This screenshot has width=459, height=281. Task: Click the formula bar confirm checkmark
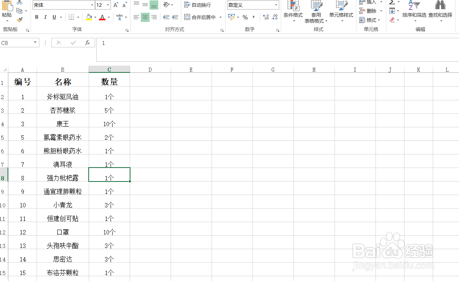(73, 43)
